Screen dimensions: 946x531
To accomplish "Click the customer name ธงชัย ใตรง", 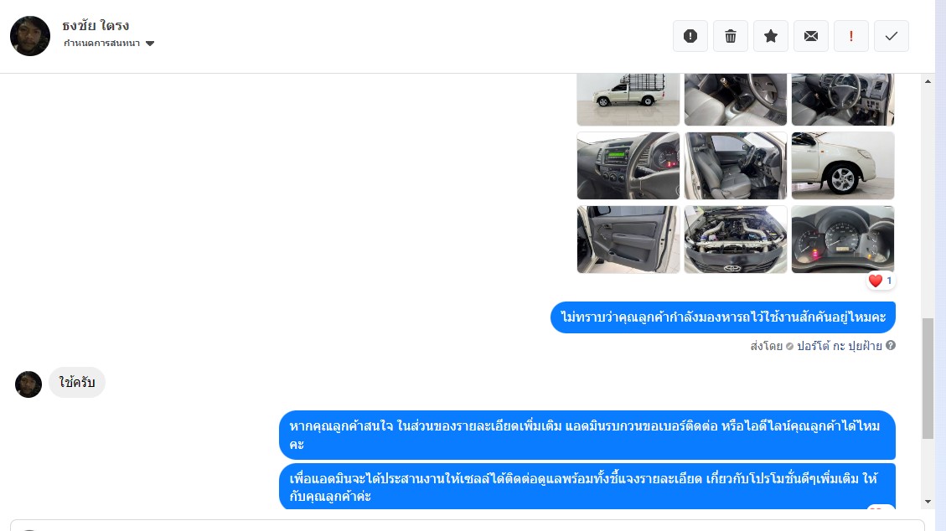I will (96, 25).
